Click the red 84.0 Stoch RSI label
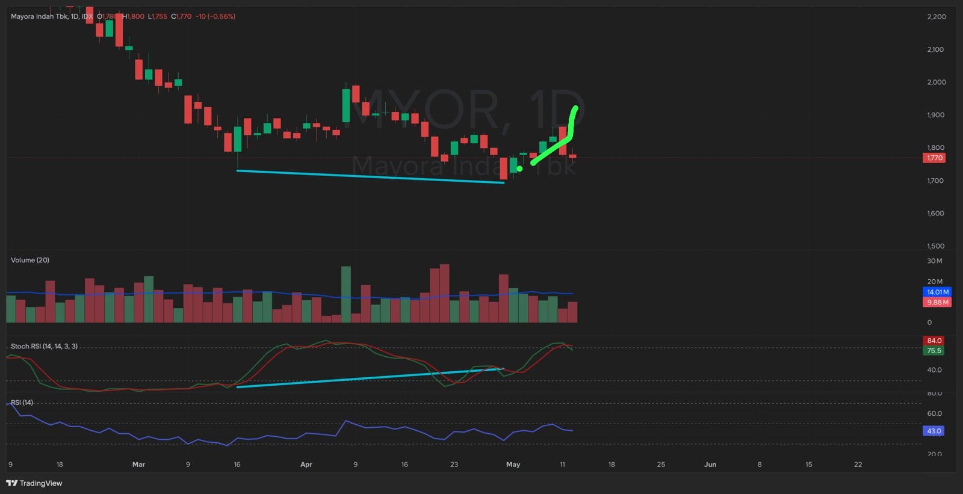963x494 pixels. coord(934,341)
